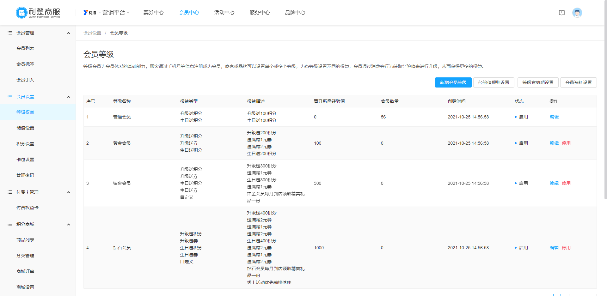Open 积分设置 in the sidebar

pyautogui.click(x=25, y=144)
